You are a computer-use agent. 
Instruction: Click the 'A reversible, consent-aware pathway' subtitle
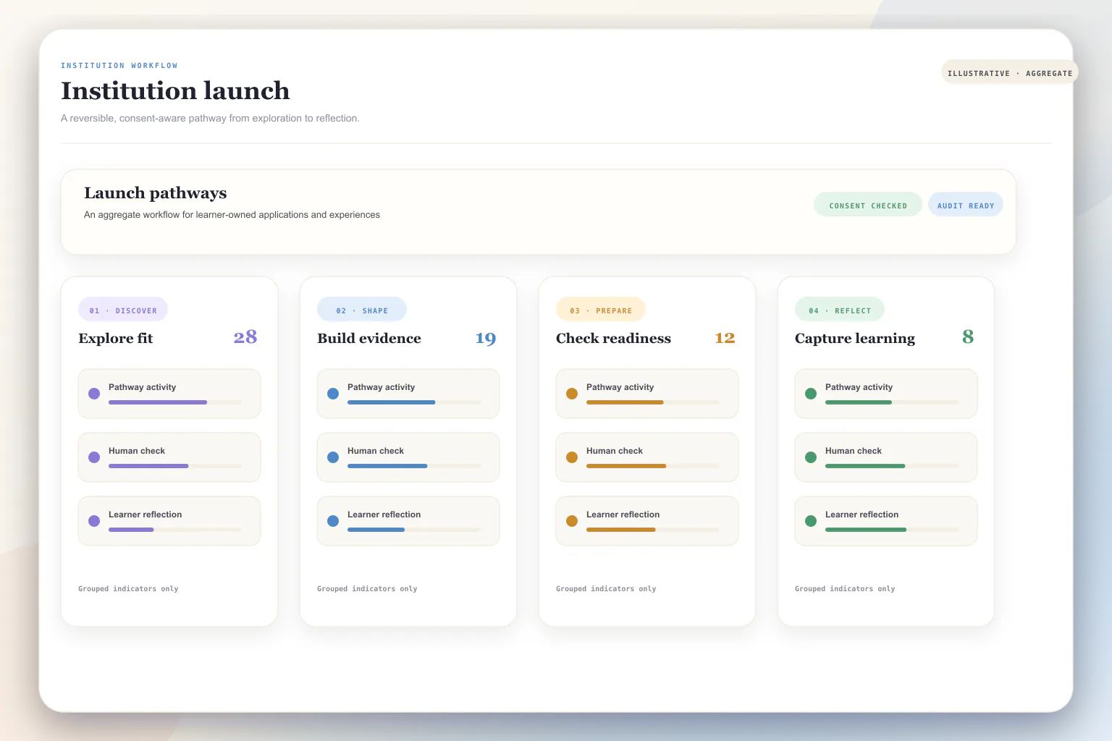(210, 119)
